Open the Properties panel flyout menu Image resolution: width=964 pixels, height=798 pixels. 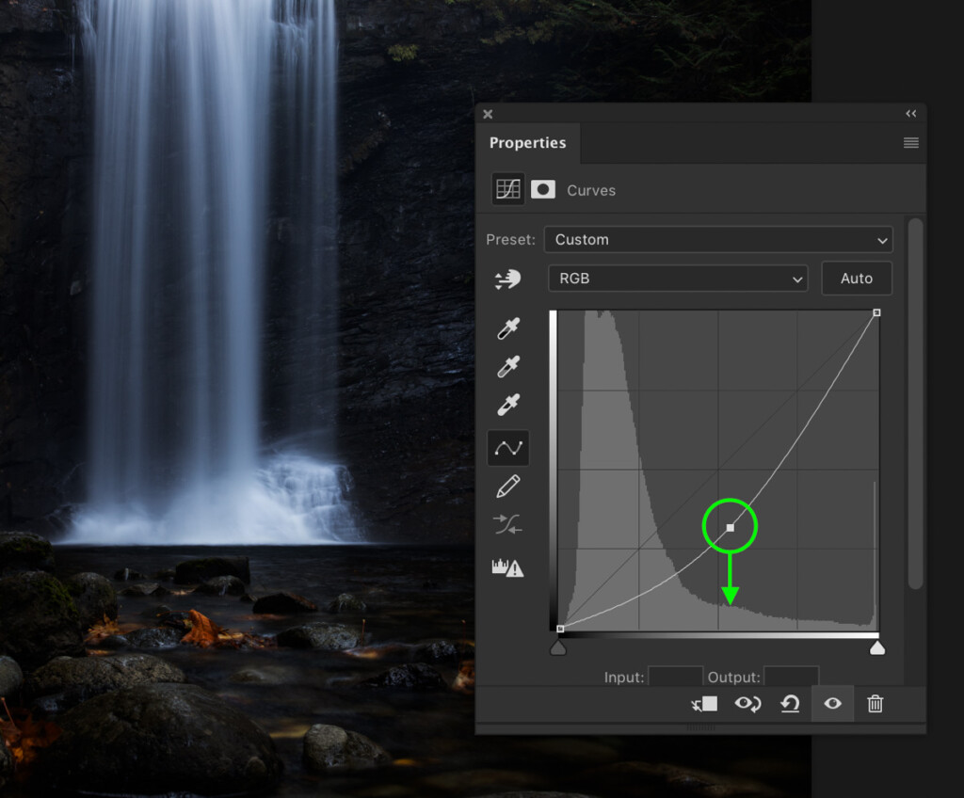pos(910,143)
